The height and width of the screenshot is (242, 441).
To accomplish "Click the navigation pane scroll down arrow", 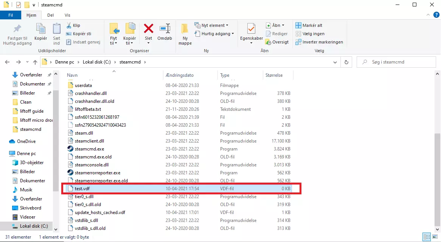I will tap(56, 230).
